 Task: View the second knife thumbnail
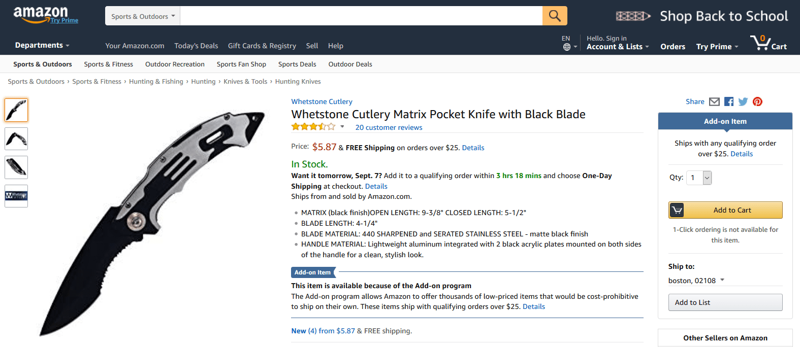click(x=16, y=138)
